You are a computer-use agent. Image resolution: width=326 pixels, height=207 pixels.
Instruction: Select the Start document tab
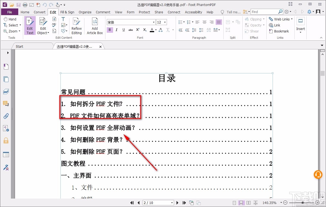coord(19,46)
